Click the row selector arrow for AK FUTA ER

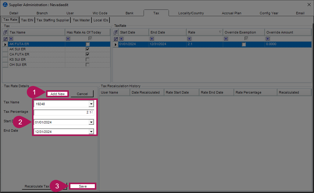point(5,44)
